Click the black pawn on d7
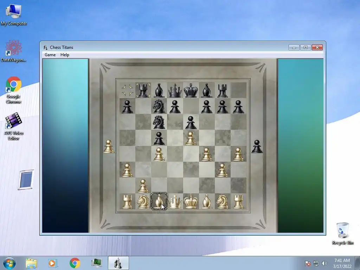 pos(175,107)
